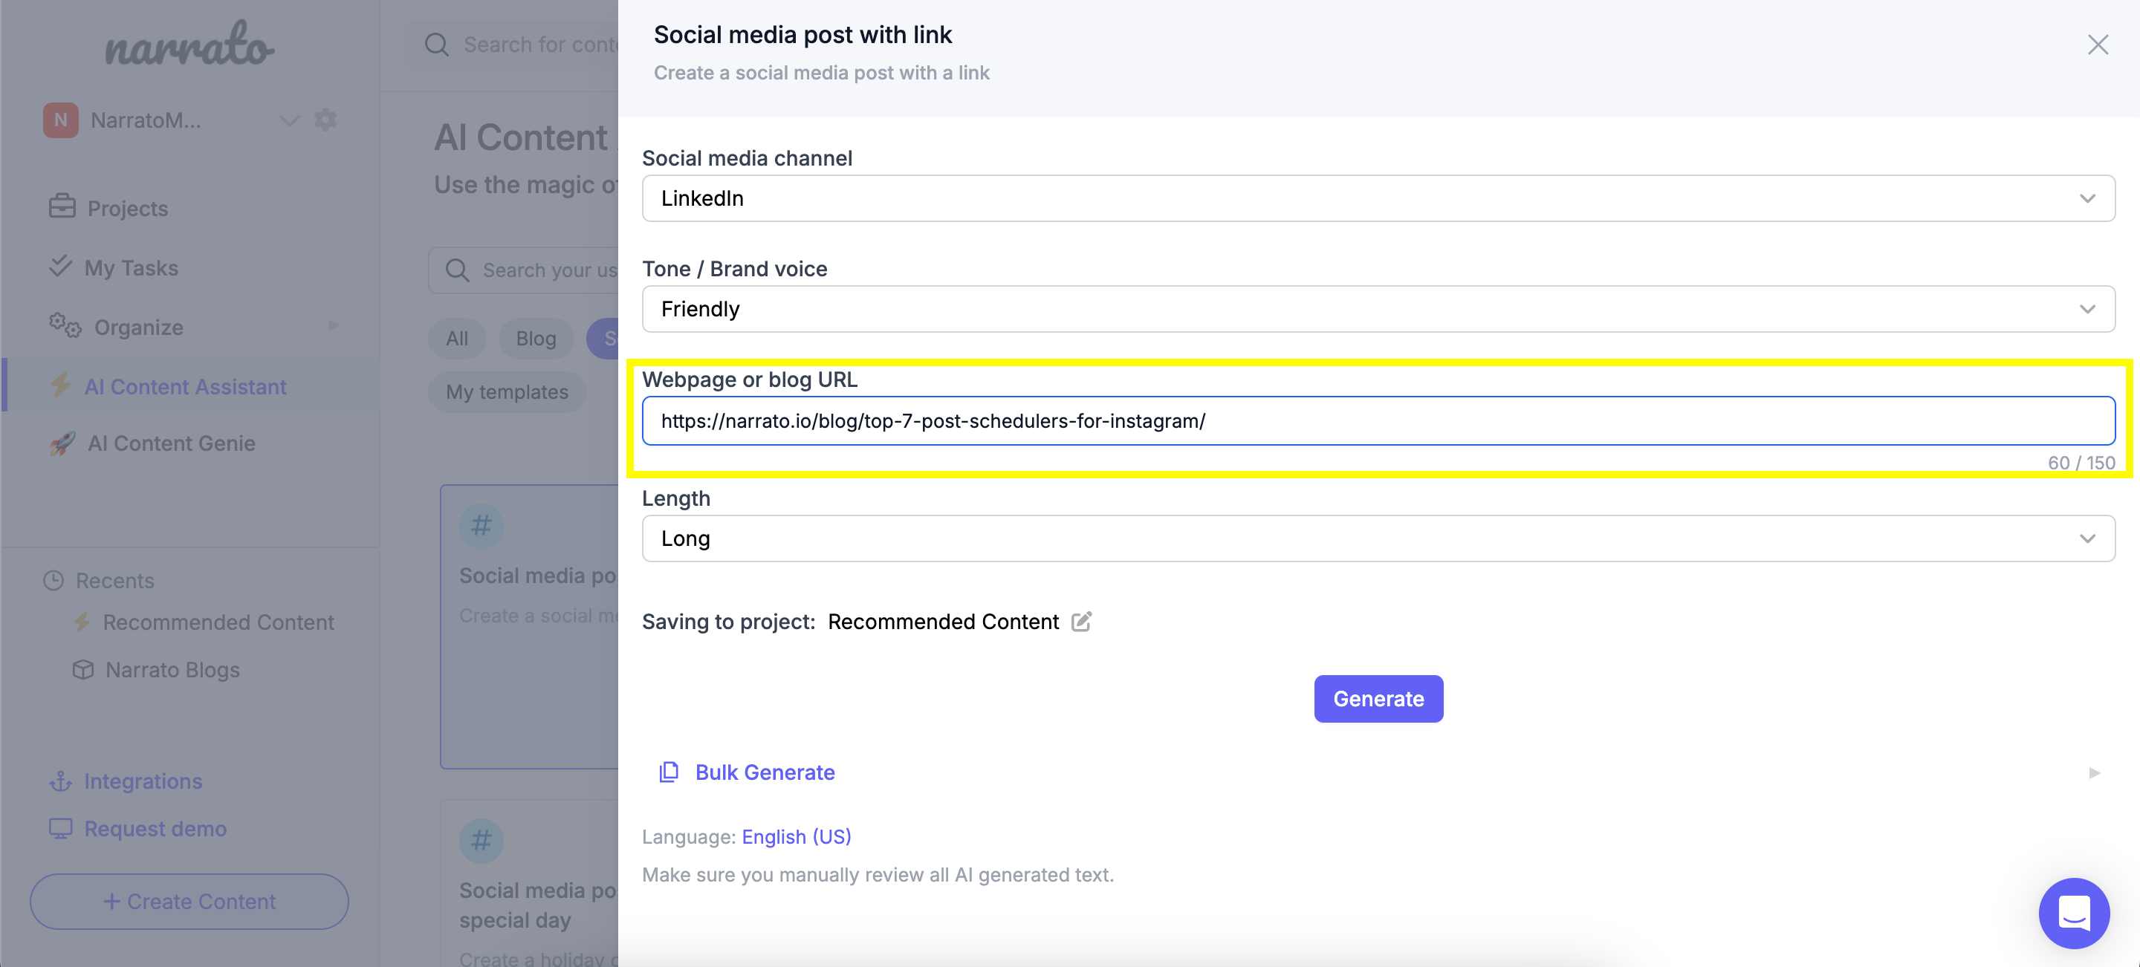Open the Request demo link
This screenshot has width=2140, height=967.
pos(155,828)
